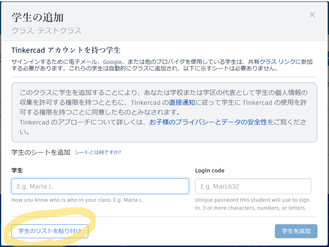The image size is (329, 247).
Task: Click the クラス: テストクラス subtitle
Action: tap(46, 31)
